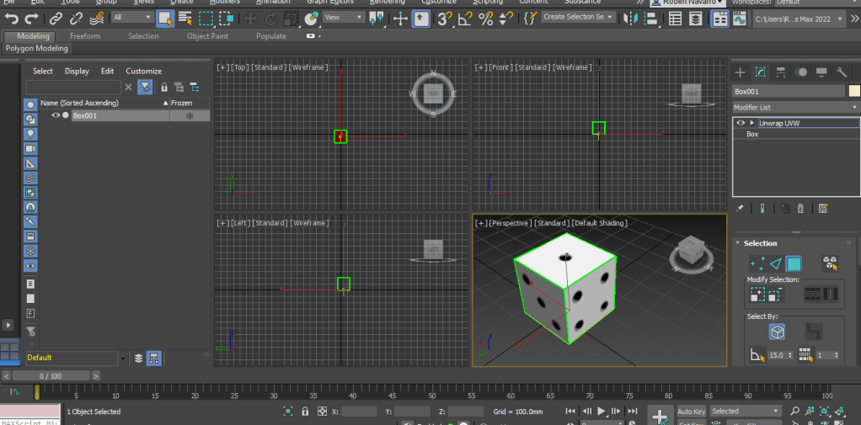Open the Hierarchy panel tab icon
Viewport: 861px width, 425px height.
[x=781, y=72]
